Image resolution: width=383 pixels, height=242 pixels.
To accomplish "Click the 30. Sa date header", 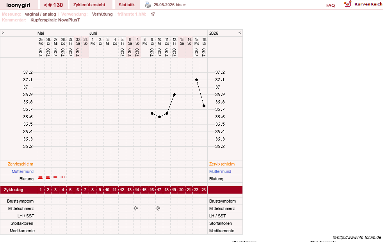I will [78, 41].
